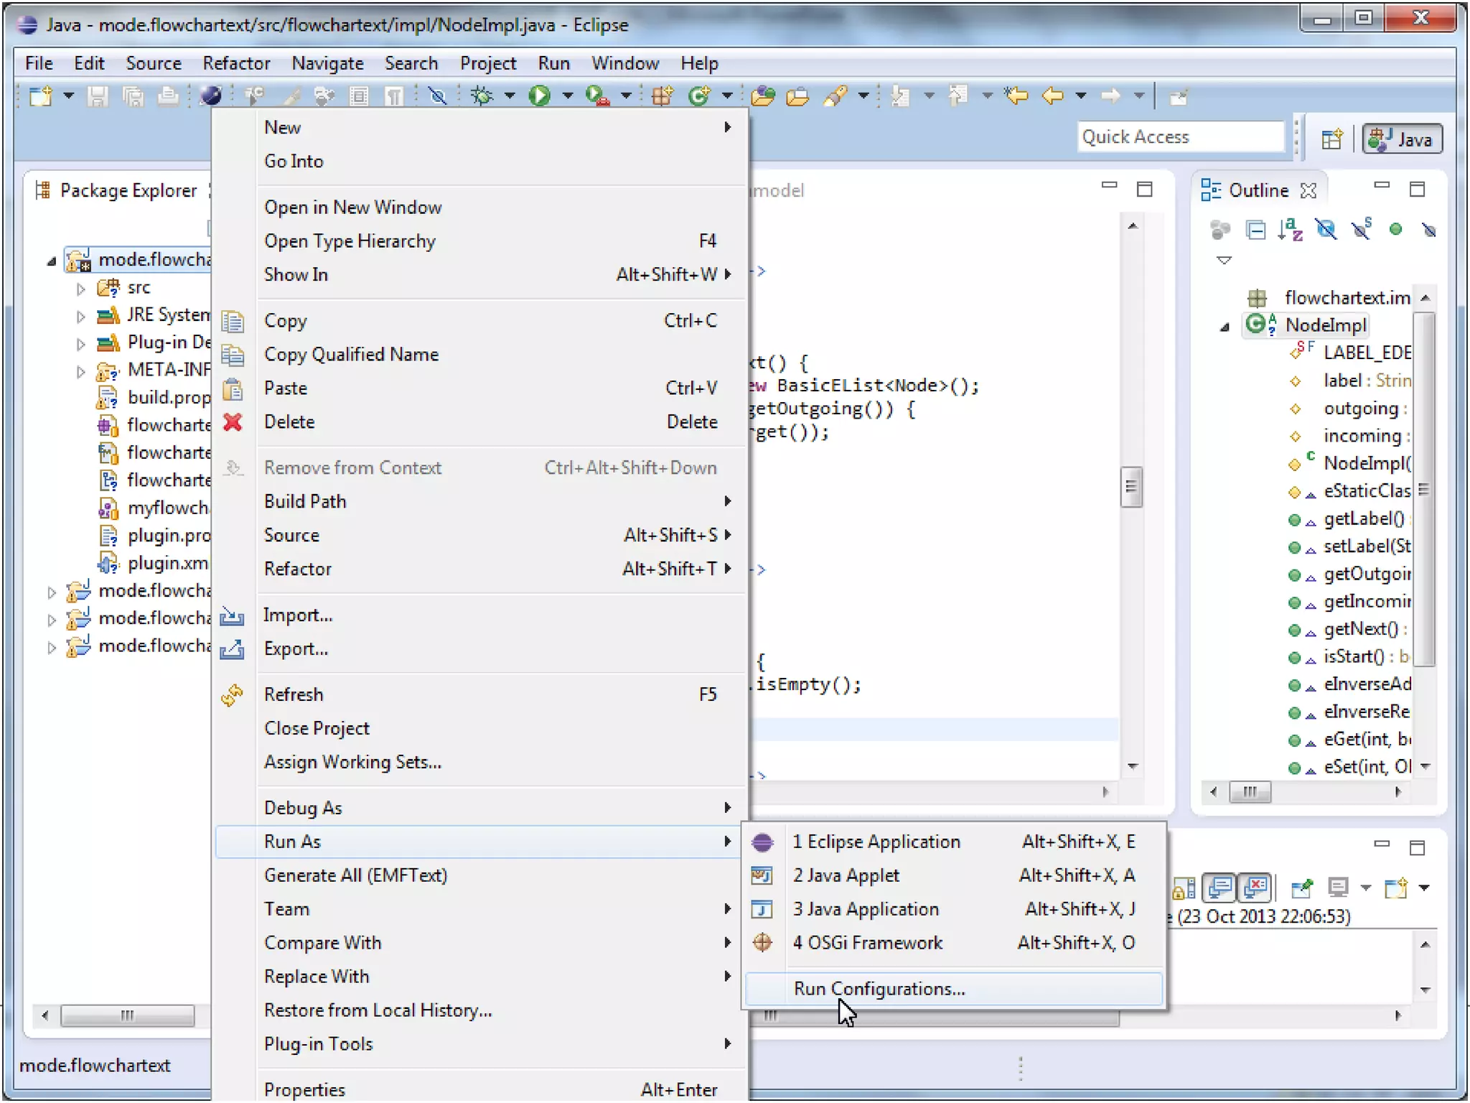1470x1103 pixels.
Task: Click the Eclipse Application launch icon in toolbar
Action: tap(210, 96)
